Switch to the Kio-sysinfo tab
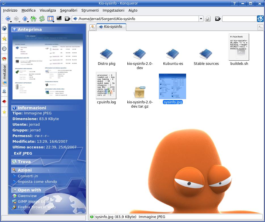The image size is (265, 222). pos(111,27)
